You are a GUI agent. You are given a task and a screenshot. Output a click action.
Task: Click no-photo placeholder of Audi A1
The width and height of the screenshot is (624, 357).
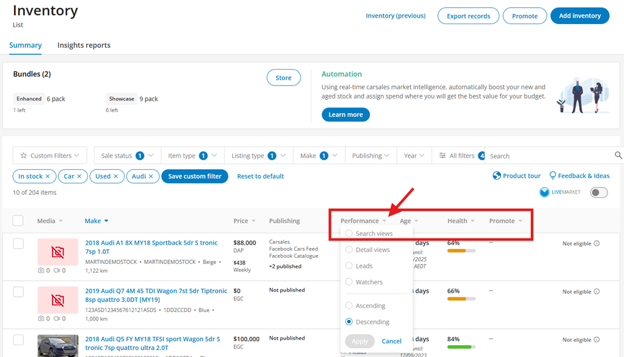click(58, 252)
